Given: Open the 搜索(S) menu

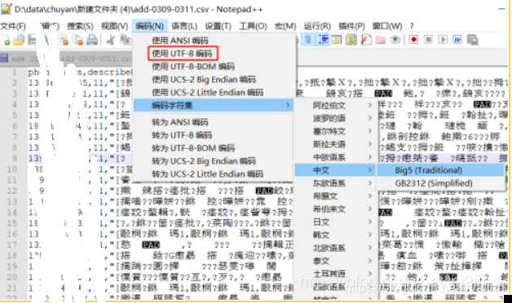Looking at the screenshot, I should coord(80,26).
